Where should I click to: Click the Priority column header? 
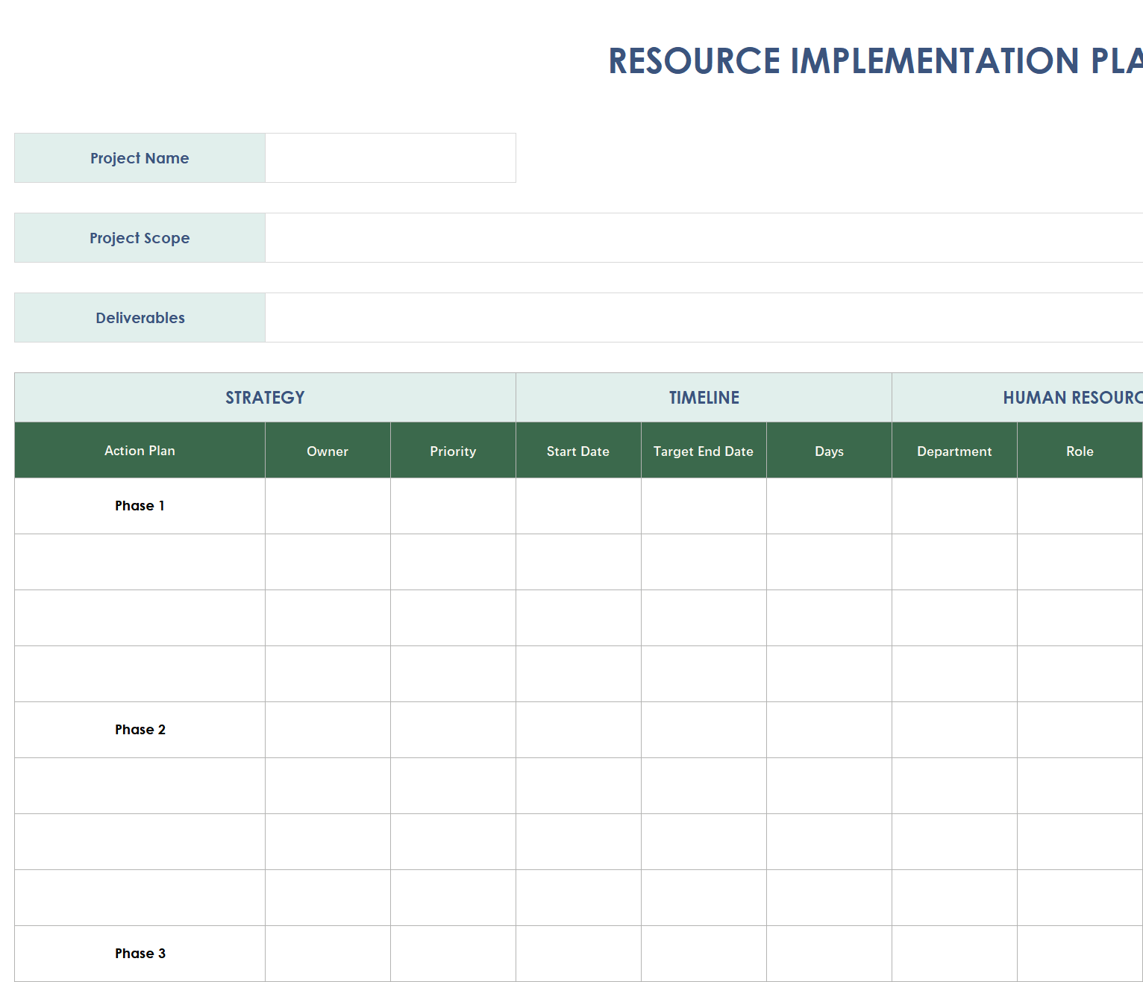click(x=453, y=450)
